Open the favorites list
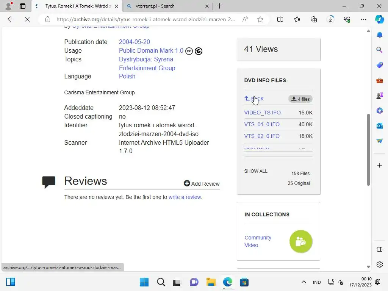 click(297, 19)
